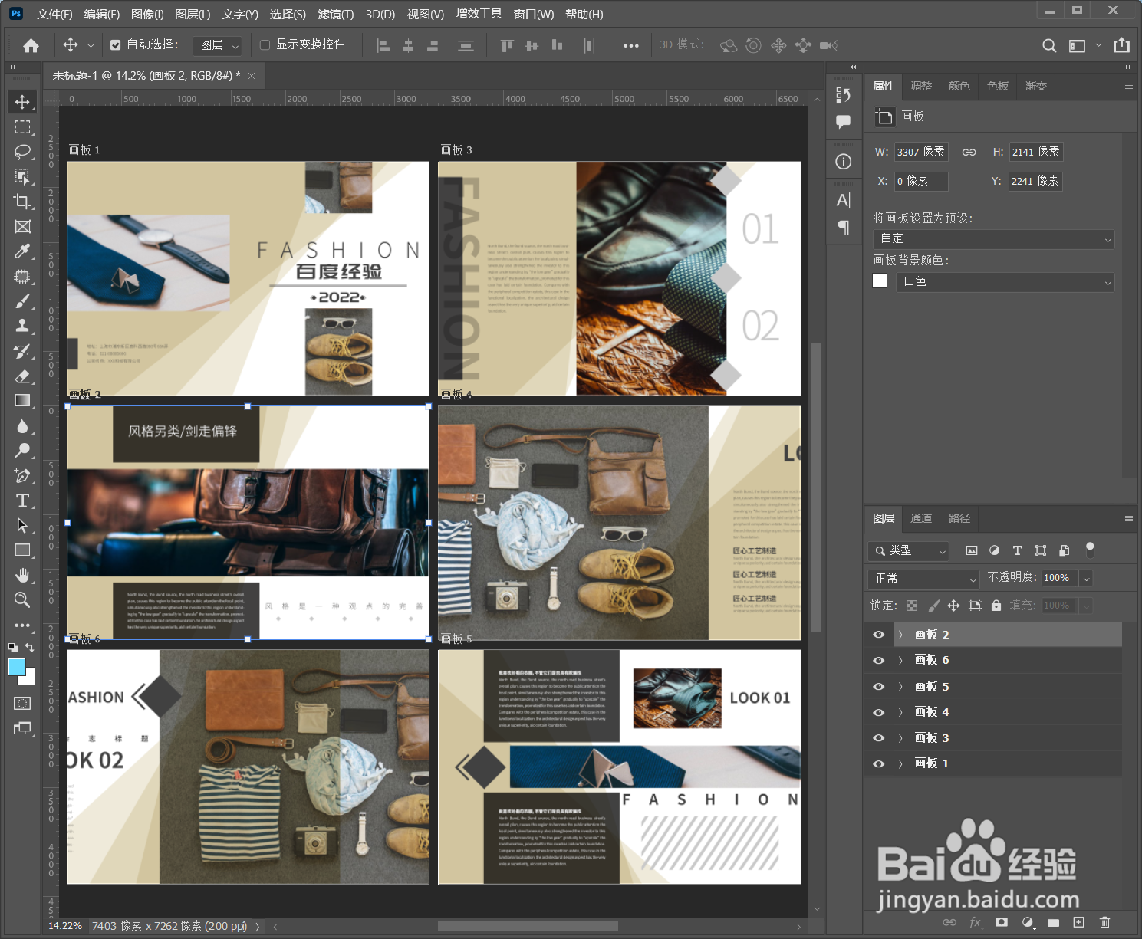Select the Object Selection tool
Screen dimensions: 1142x939
22,177
